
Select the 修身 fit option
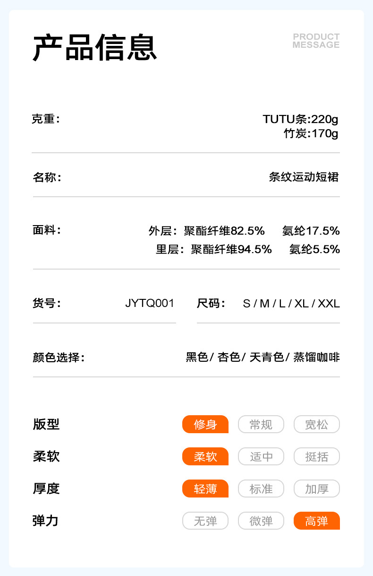[x=205, y=424]
